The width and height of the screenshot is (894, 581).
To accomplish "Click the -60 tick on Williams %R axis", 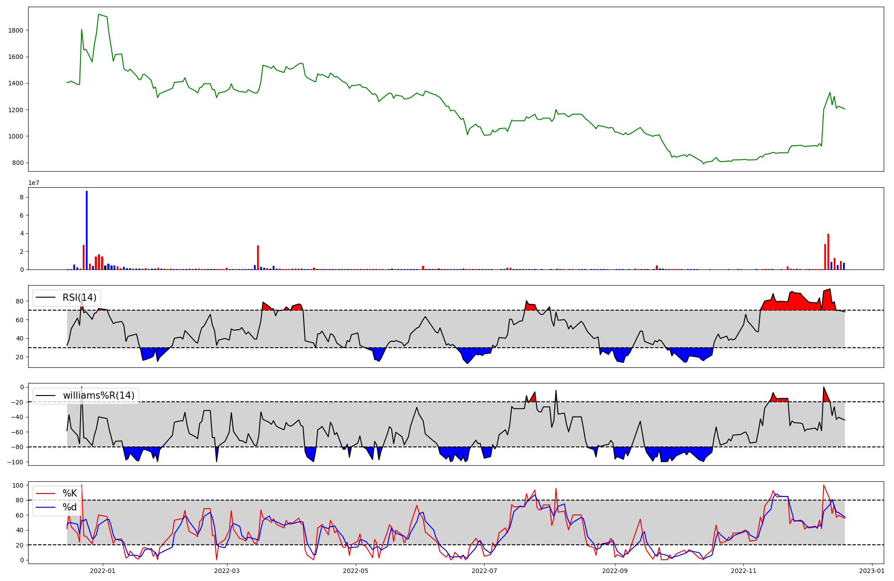I will (17, 432).
